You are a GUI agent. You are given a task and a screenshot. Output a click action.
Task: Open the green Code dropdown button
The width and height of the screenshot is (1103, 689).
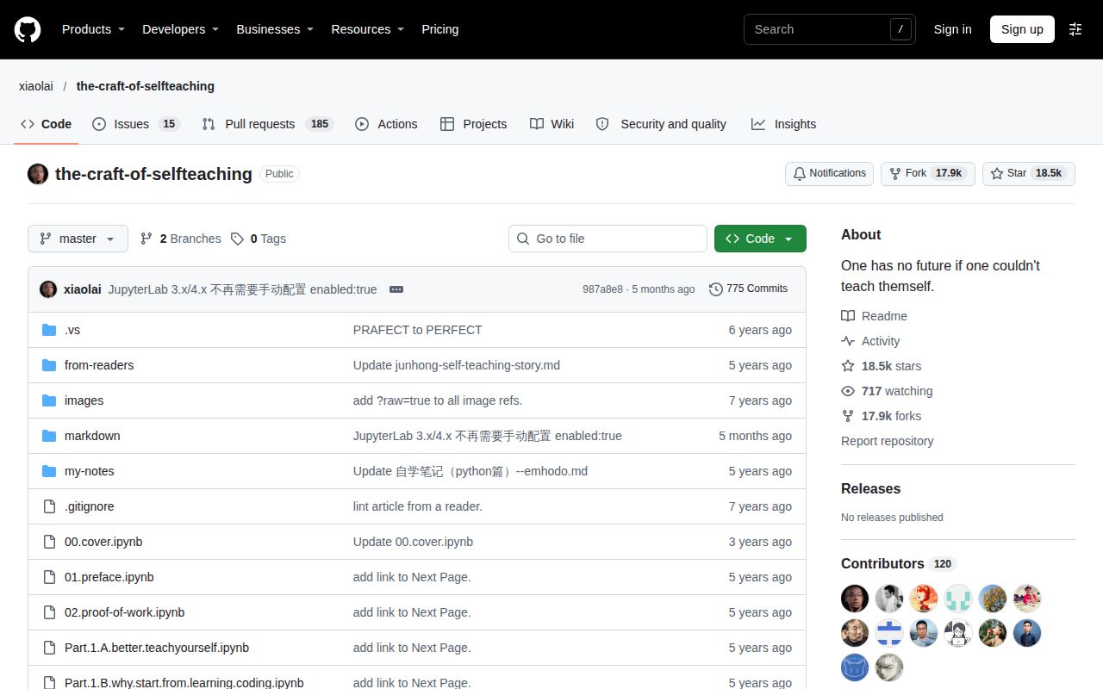point(760,239)
